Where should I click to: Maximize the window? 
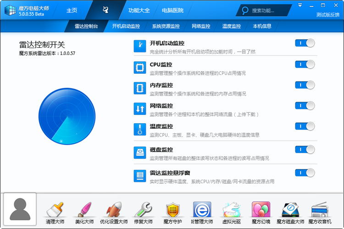point(323,5)
